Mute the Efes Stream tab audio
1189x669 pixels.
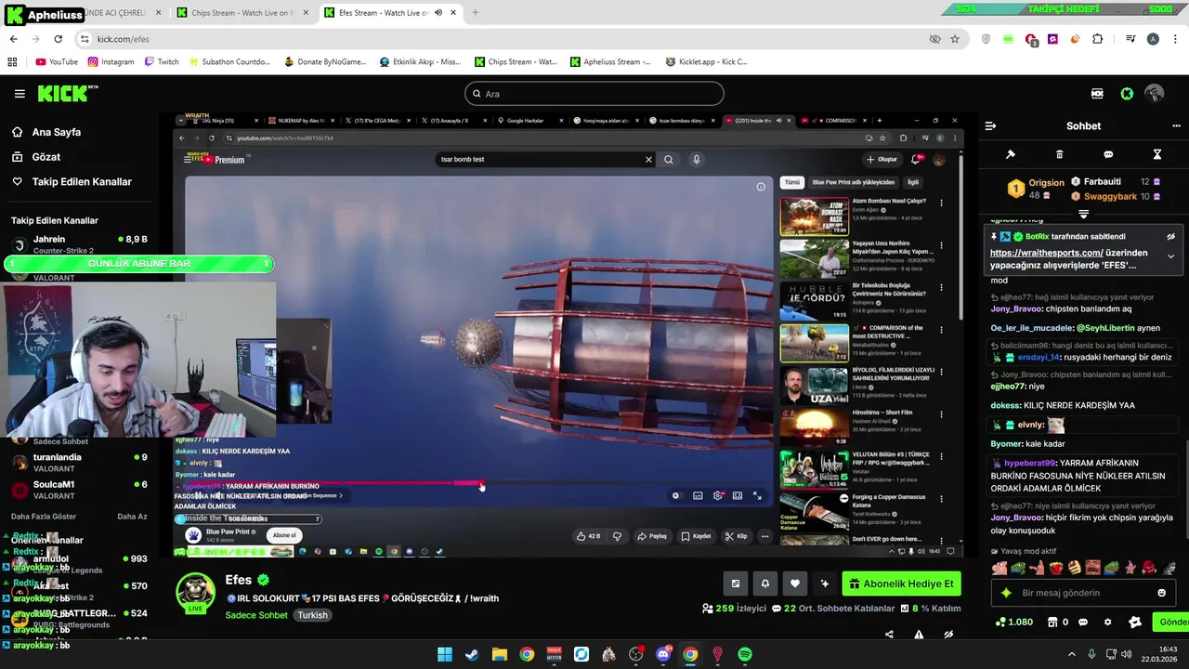point(438,13)
